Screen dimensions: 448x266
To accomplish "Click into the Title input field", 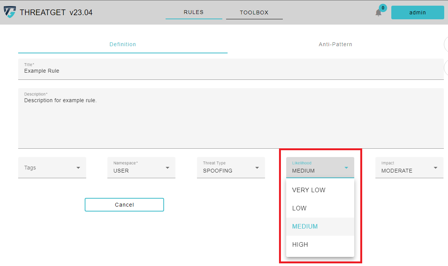I will (231, 71).
